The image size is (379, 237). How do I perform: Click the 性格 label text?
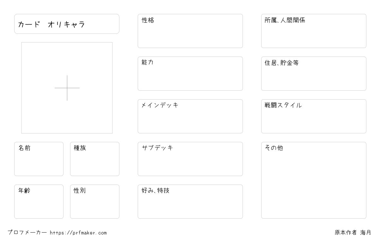[x=148, y=20]
